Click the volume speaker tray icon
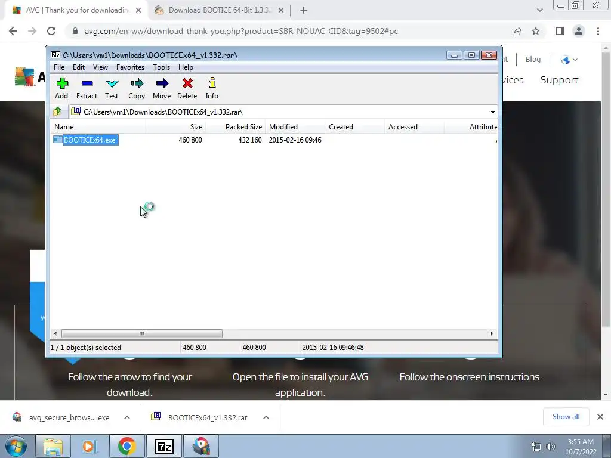The height and width of the screenshot is (458, 611). coord(551,447)
